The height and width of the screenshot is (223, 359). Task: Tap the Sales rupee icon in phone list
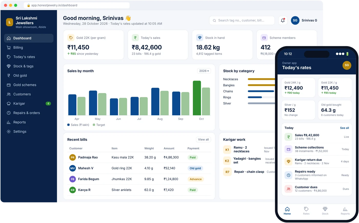click(288, 137)
